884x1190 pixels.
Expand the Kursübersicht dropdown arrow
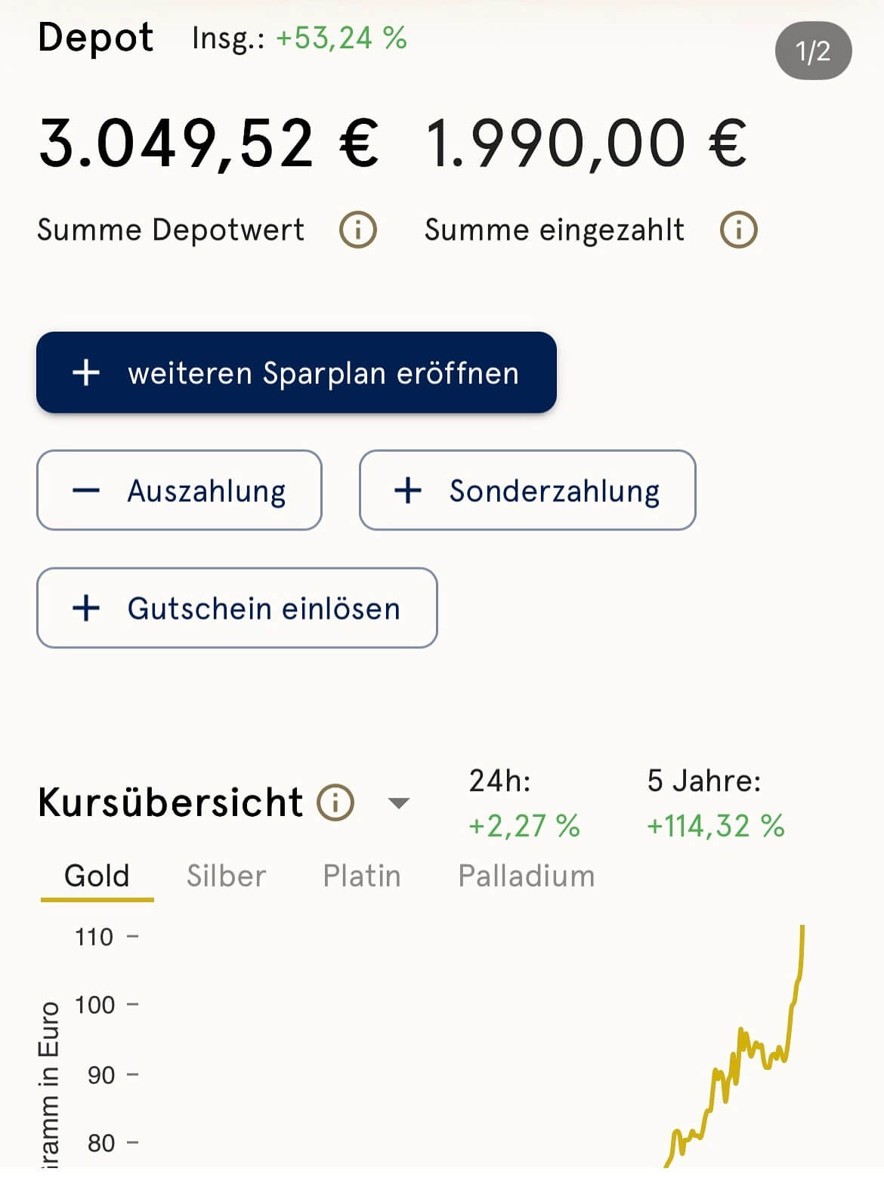398,802
